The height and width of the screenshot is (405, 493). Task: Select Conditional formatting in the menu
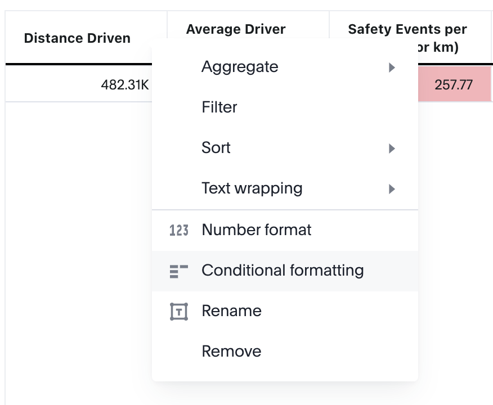tap(283, 271)
